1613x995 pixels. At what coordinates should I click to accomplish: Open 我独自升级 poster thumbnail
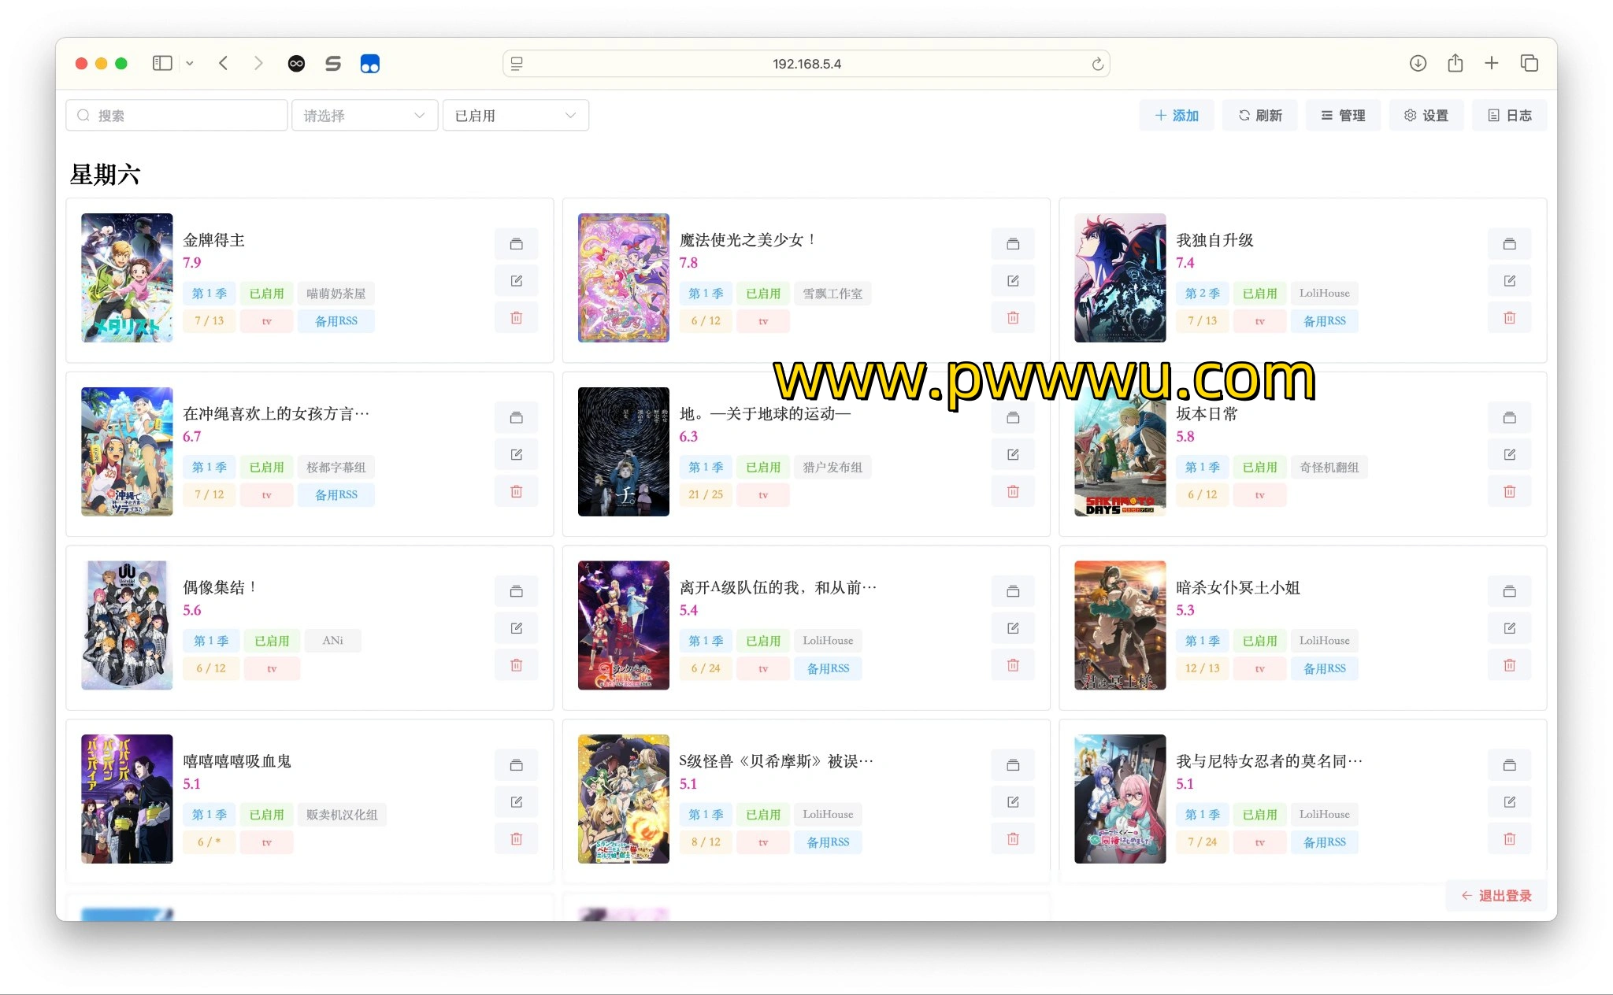pyautogui.click(x=1120, y=278)
